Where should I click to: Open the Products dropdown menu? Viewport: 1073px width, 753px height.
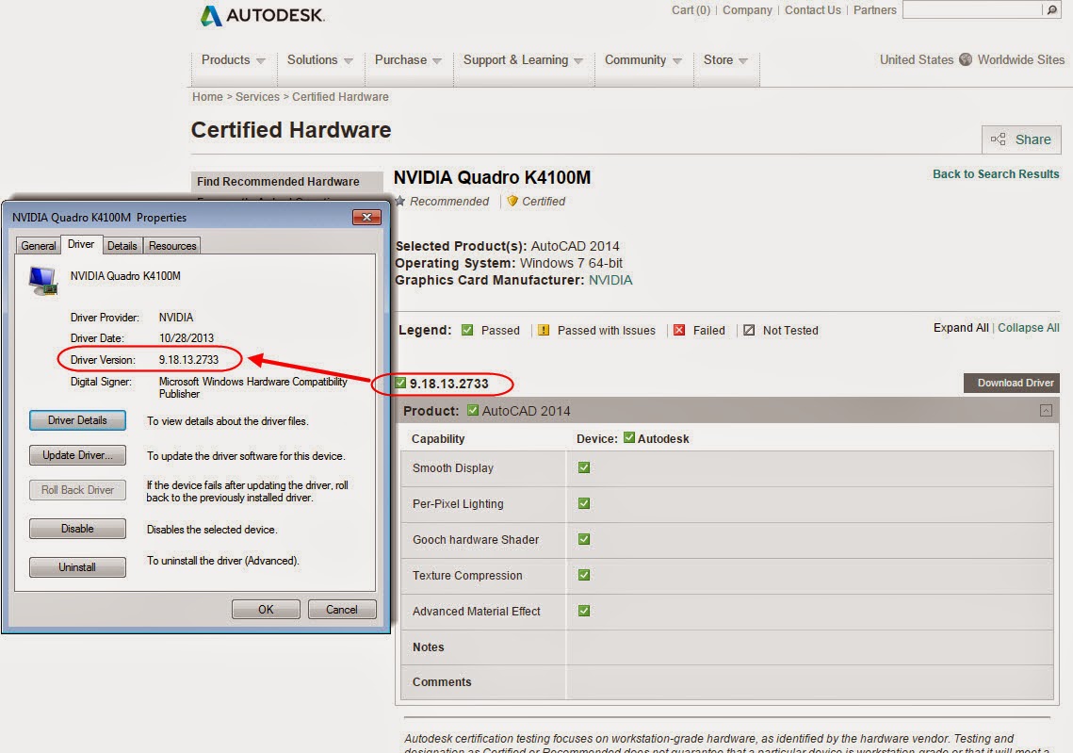[x=234, y=60]
